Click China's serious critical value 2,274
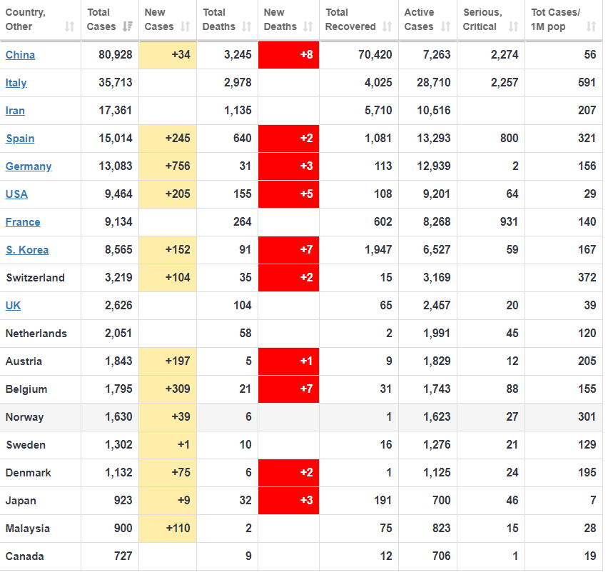The height and width of the screenshot is (585, 608). pyautogui.click(x=505, y=55)
